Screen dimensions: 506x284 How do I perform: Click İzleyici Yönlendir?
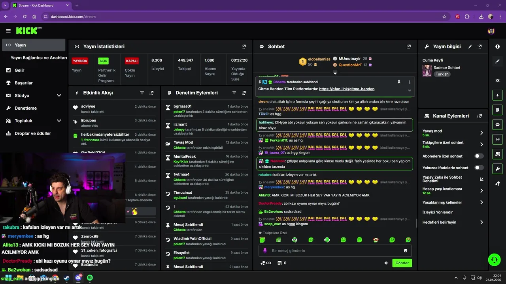coord(438,212)
